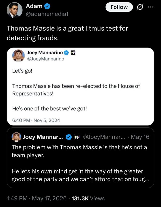Click the 1:49 PM May 17, 2026 timestamp
Screen dimensions: 161x207
coord(36,198)
